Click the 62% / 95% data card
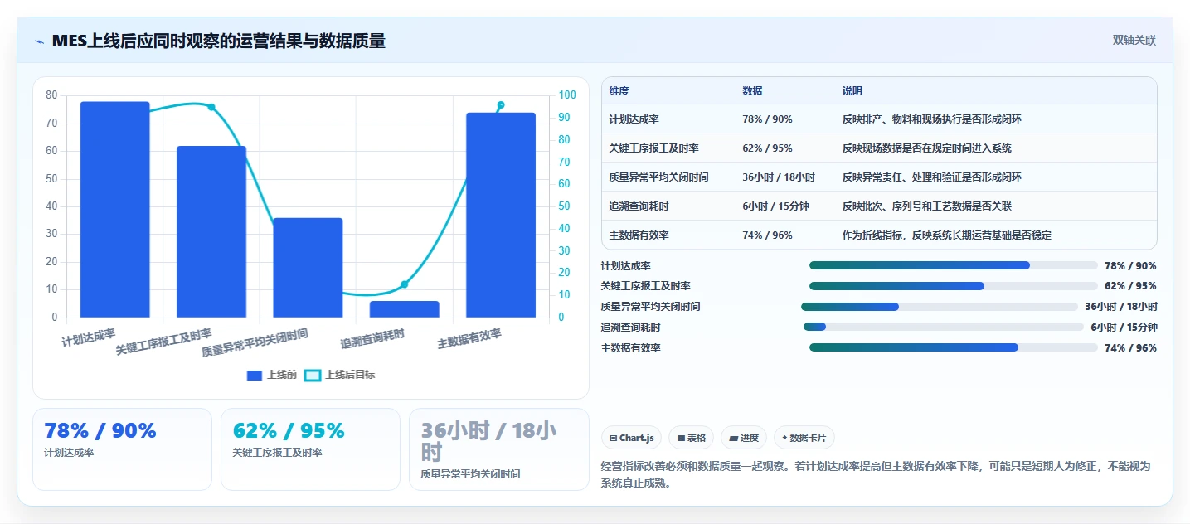The width and height of the screenshot is (1190, 524). [310, 449]
